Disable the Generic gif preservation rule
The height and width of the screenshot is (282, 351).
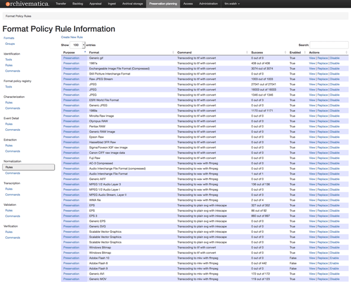coord(335,58)
